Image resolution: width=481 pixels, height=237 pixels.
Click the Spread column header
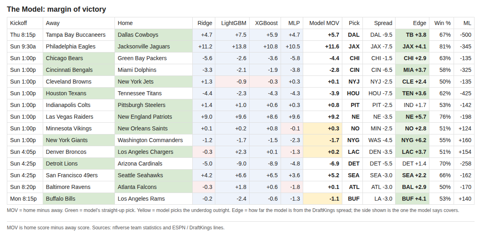click(379, 23)
